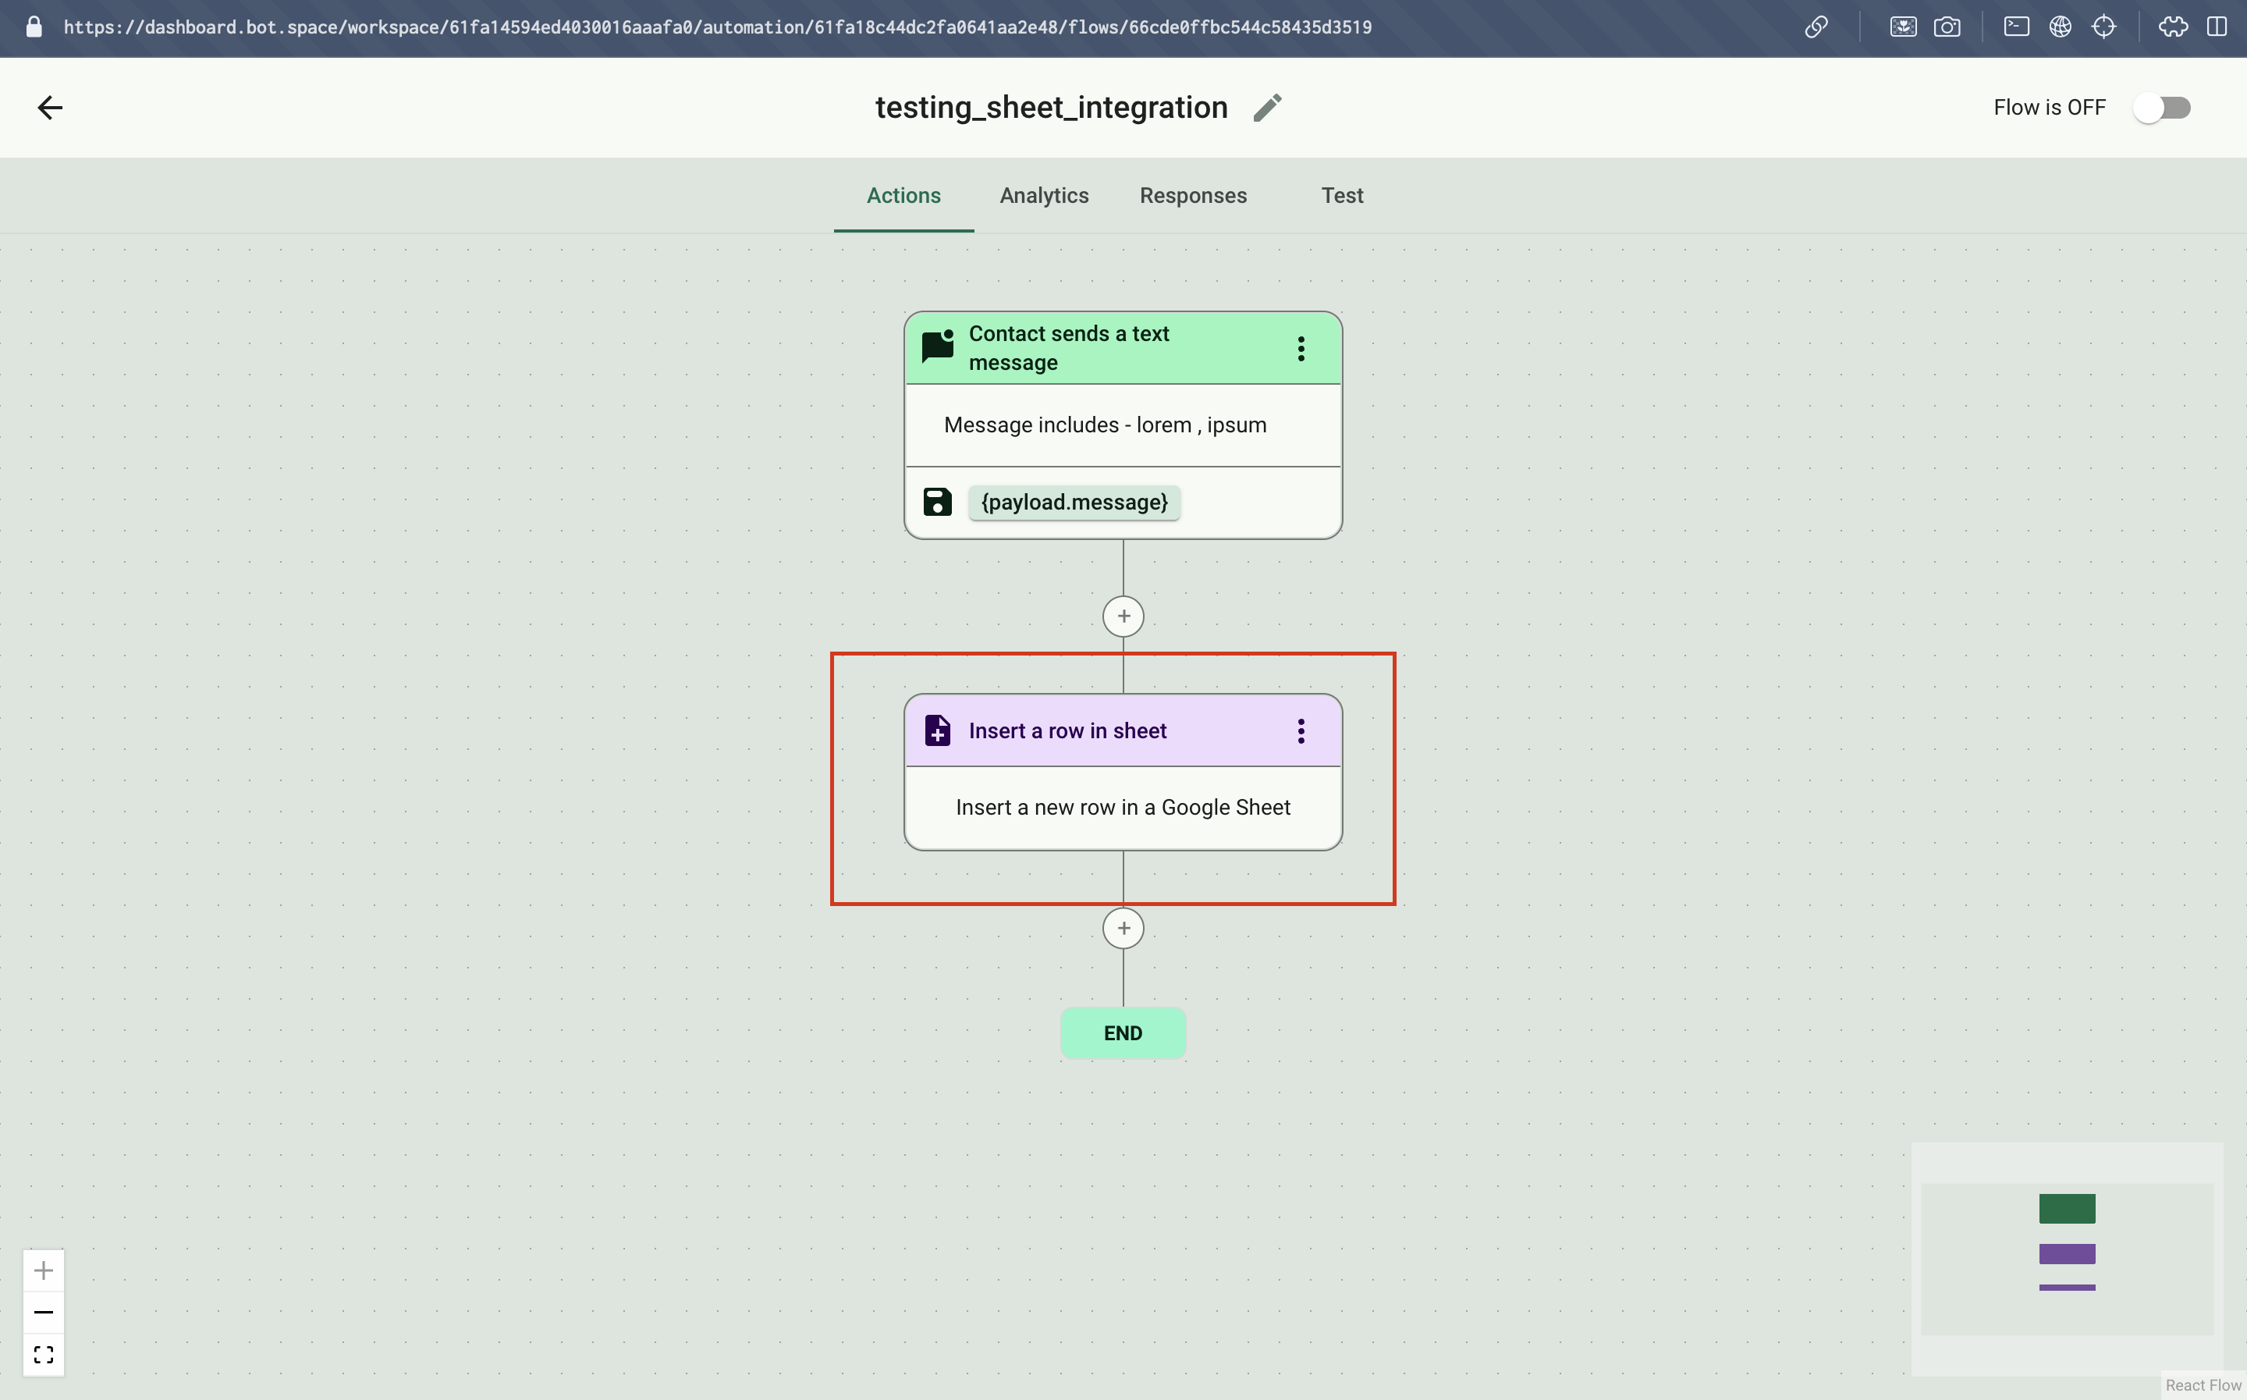
Task: Click the React Flow attribution link
Action: coord(2203,1384)
